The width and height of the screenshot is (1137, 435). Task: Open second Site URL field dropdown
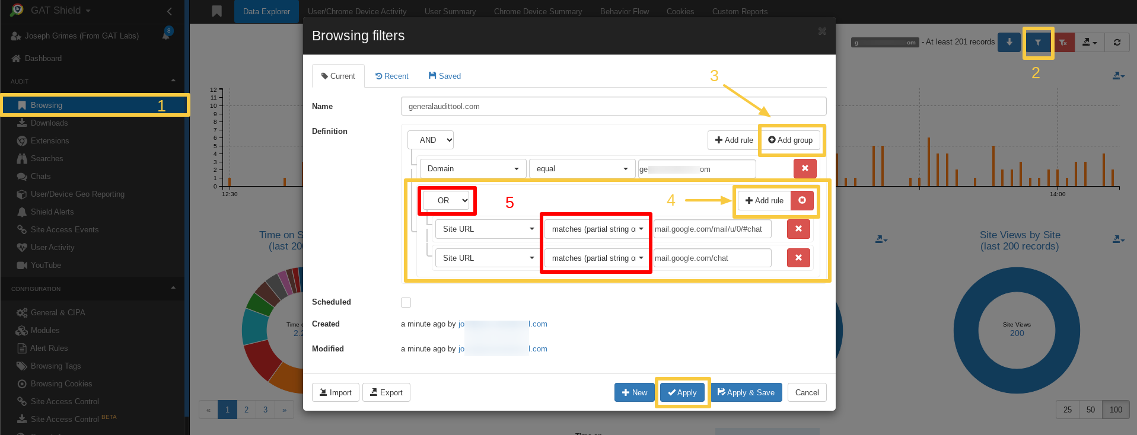tap(488, 258)
